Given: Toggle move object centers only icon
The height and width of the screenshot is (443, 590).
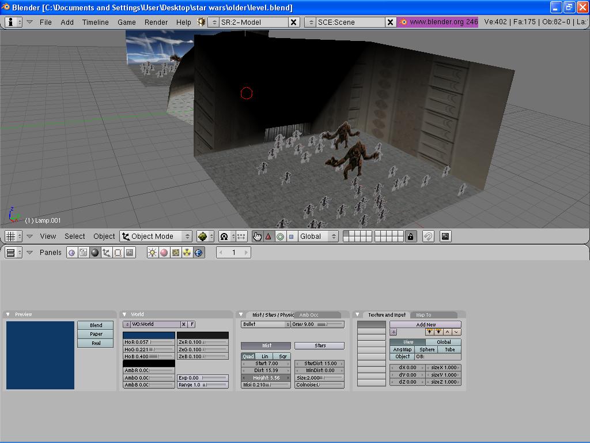Looking at the screenshot, I should pyautogui.click(x=241, y=236).
